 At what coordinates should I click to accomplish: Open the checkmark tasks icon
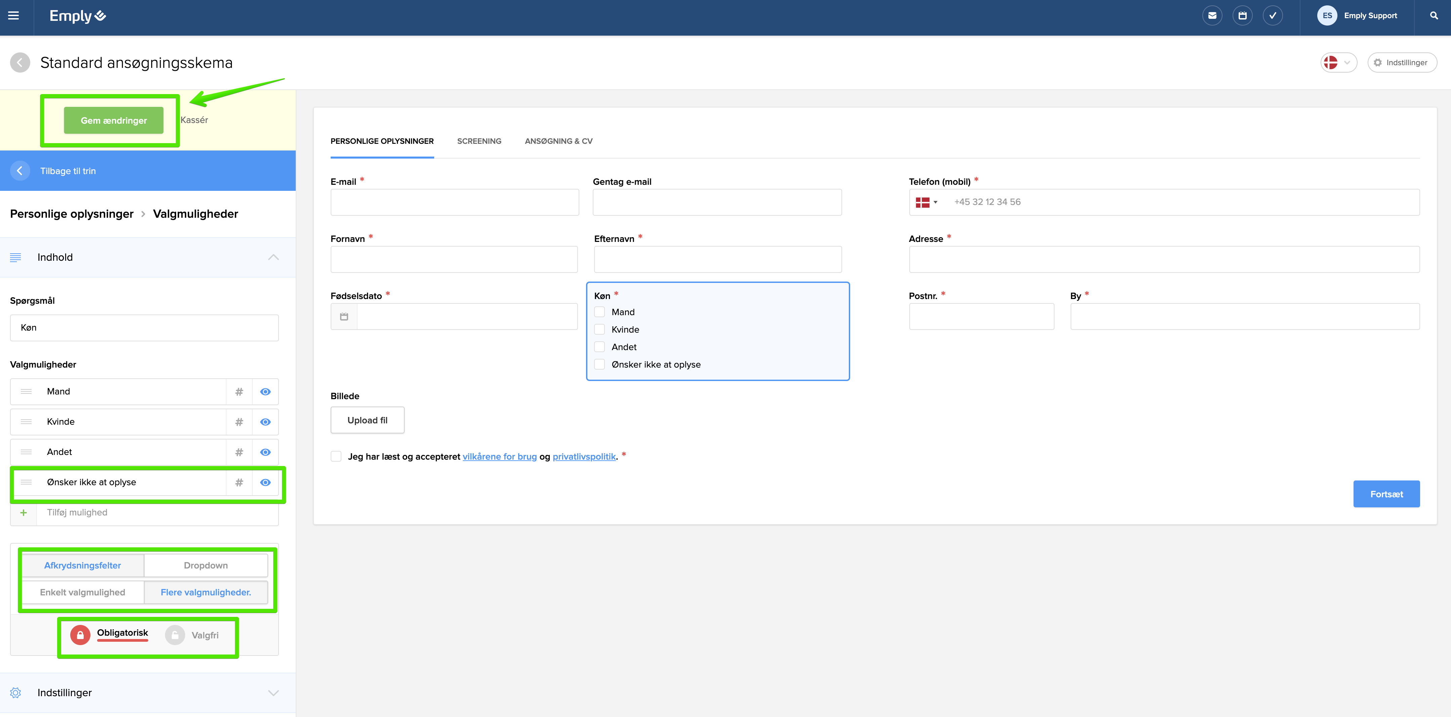[x=1273, y=16]
